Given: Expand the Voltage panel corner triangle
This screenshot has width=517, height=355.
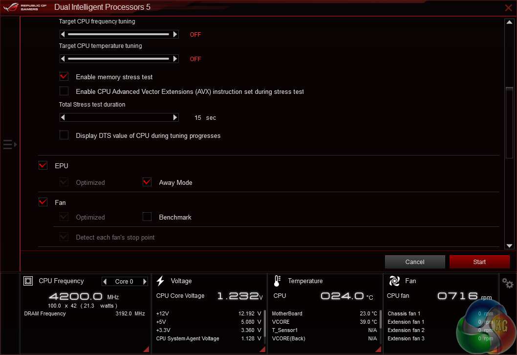Looking at the screenshot, I should pyautogui.click(x=262, y=349).
